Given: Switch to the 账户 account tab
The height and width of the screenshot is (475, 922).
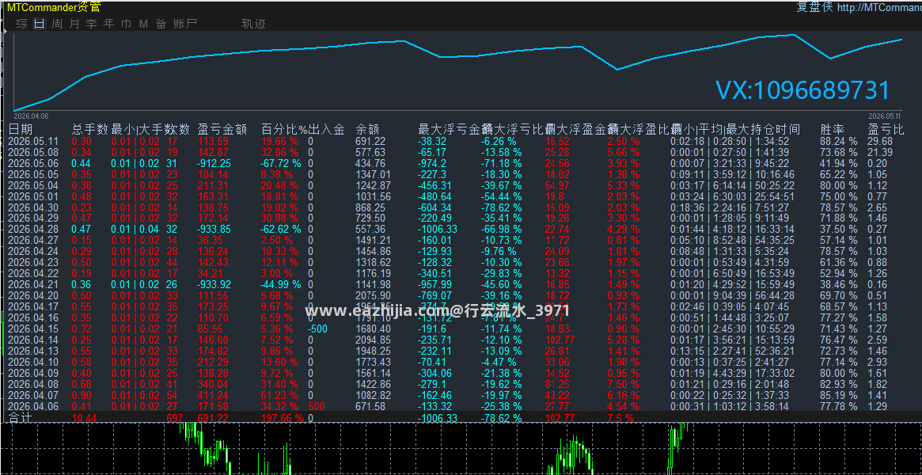Looking at the screenshot, I should [x=185, y=24].
